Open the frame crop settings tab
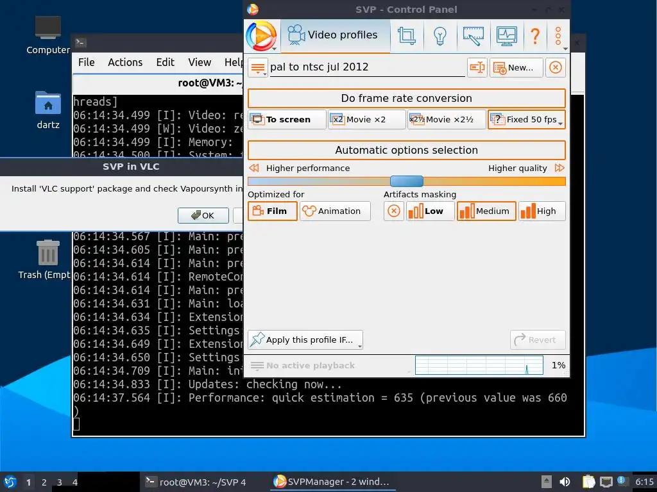The image size is (657, 492). point(406,36)
